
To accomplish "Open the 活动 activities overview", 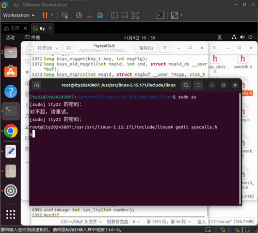I will pyautogui.click(x=10, y=37).
